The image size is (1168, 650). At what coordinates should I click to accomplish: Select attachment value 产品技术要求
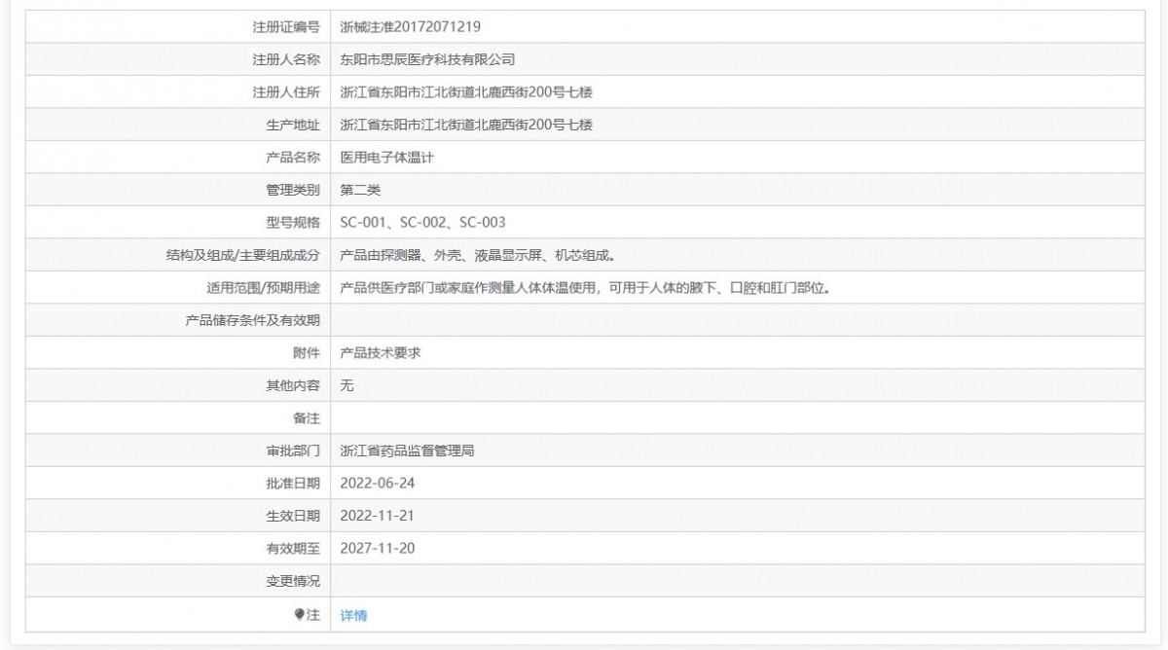[x=381, y=353]
